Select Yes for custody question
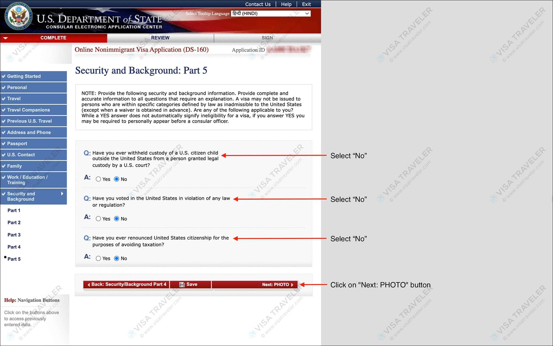This screenshot has width=553, height=346. [98, 179]
